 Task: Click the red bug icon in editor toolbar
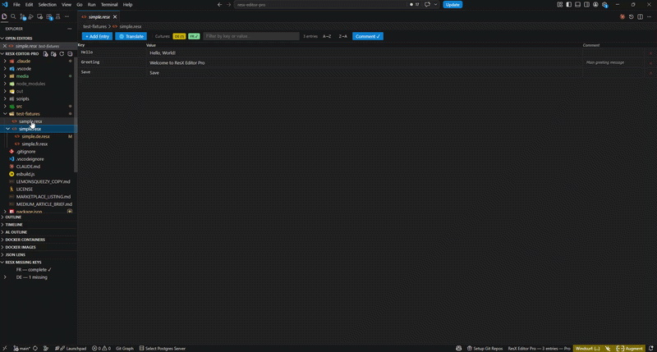pyautogui.click(x=623, y=16)
